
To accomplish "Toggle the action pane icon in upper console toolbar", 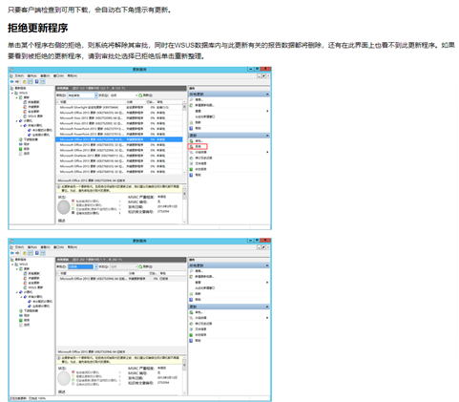I will click(43, 82).
